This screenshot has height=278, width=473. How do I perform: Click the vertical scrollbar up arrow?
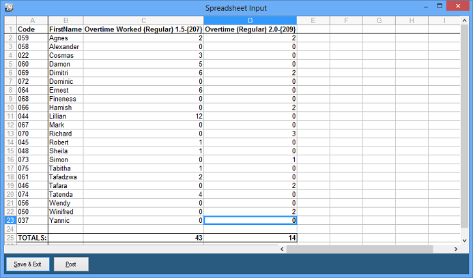pyautogui.click(x=465, y=20)
